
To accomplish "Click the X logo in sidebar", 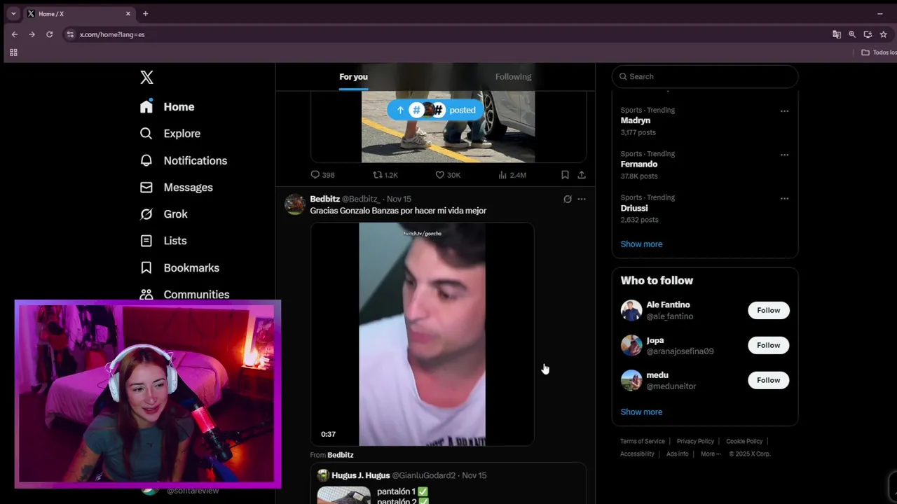I will 146,77.
